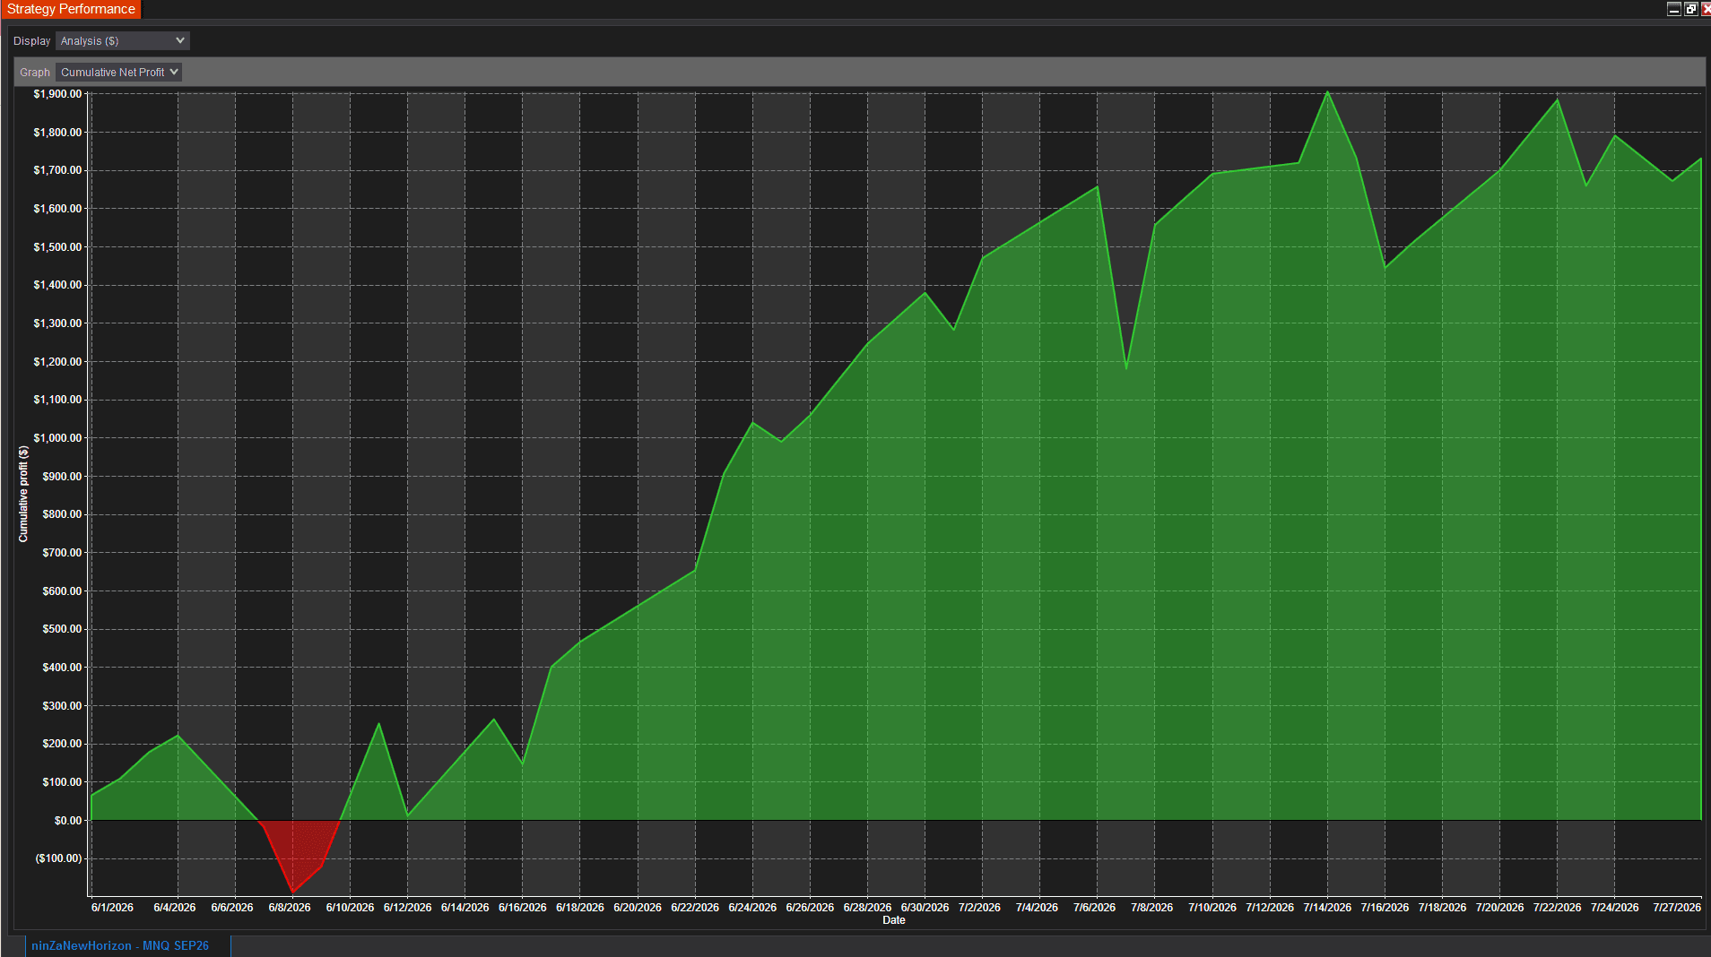Click the 6/16/2026 date label

pyautogui.click(x=523, y=908)
